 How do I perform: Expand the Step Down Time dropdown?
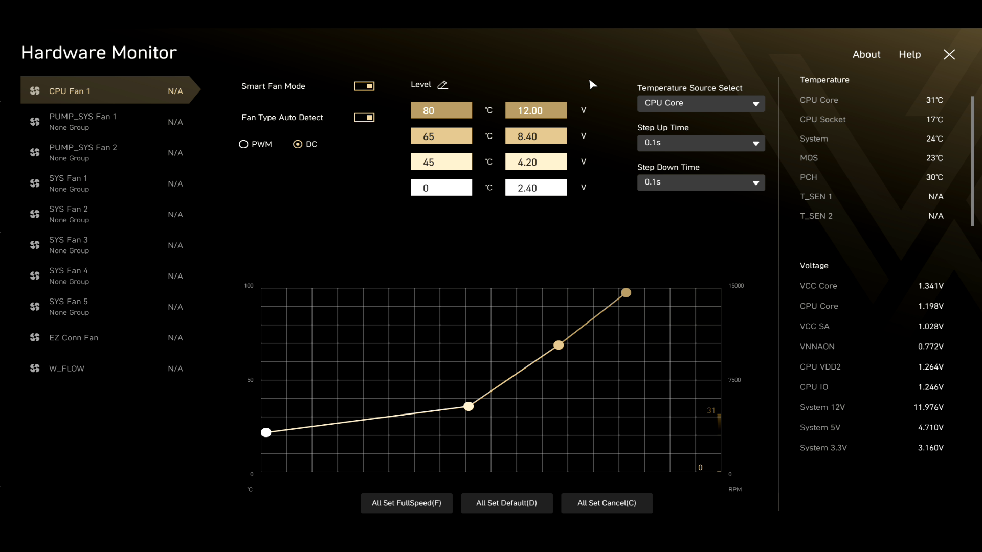click(701, 182)
